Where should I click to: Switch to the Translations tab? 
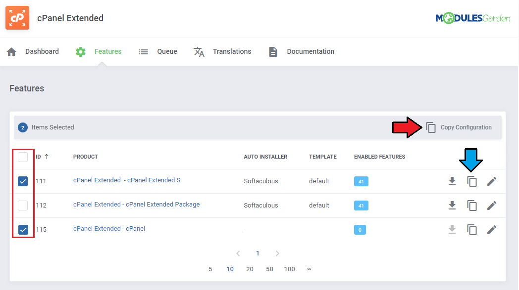click(x=232, y=51)
